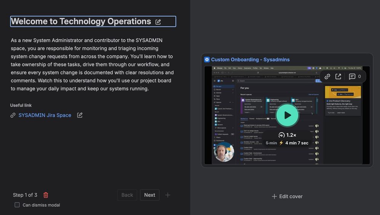Click the Edit cover button
380x215 pixels.
point(287,196)
